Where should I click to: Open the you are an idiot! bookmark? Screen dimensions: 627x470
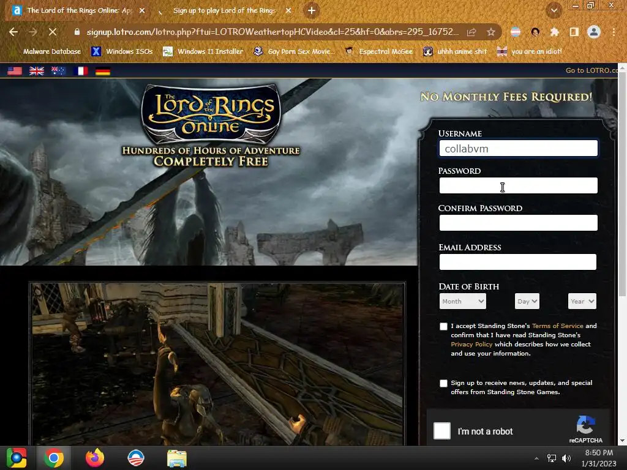530,51
